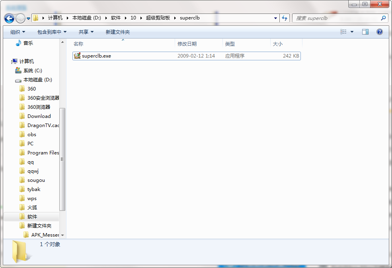Viewport: 392px width, 268px height.
Task: Select the superclb.exe file name
Action: tap(96, 56)
